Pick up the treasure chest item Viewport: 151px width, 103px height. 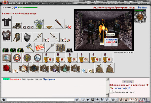[x=60, y=48]
